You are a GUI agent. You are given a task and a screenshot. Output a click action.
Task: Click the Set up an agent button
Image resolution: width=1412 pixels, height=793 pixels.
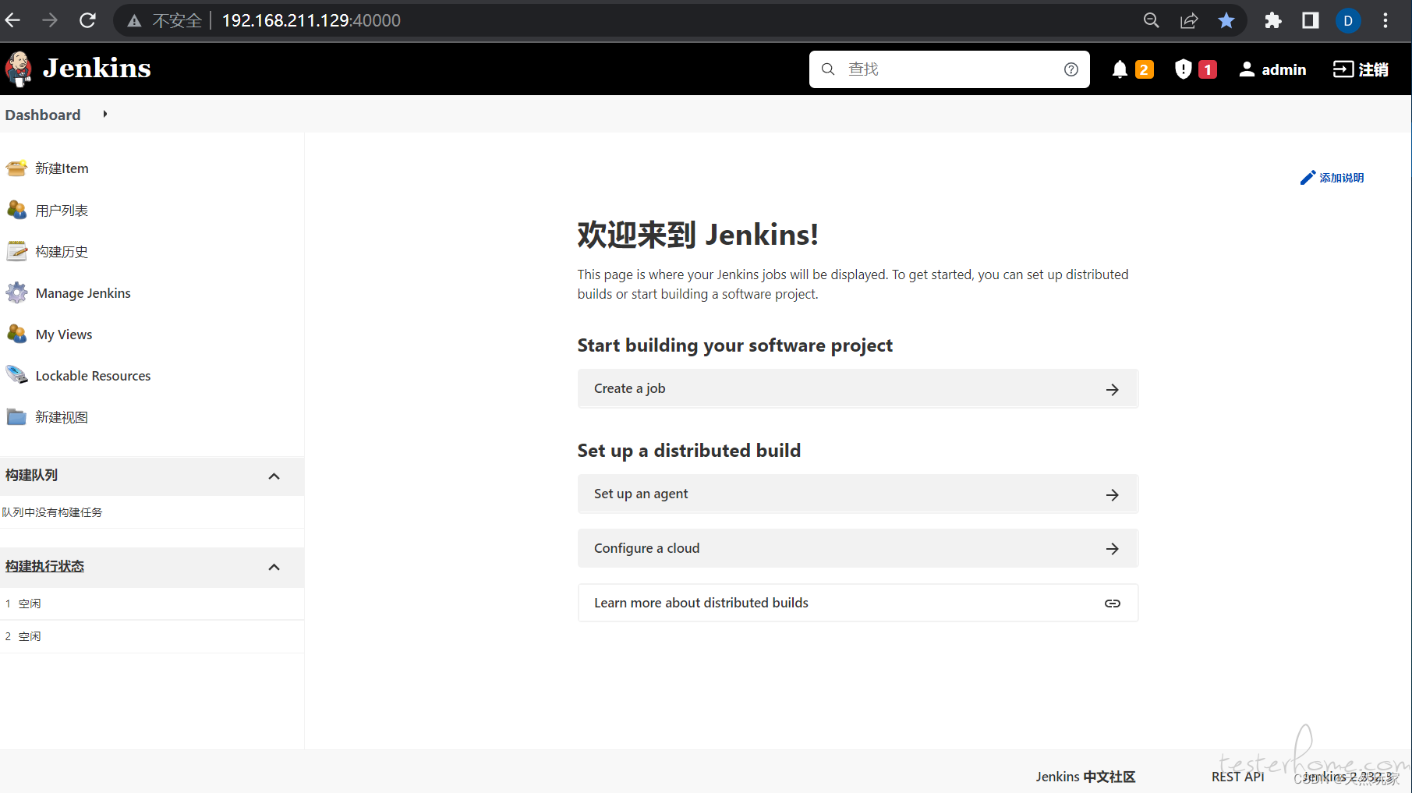(x=858, y=494)
